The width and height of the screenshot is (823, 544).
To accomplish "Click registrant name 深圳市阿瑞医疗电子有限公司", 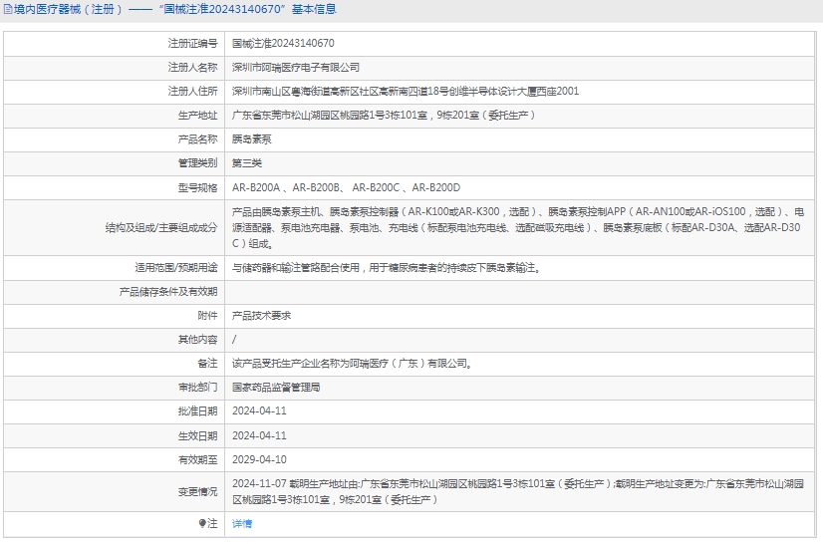I will coord(296,68).
